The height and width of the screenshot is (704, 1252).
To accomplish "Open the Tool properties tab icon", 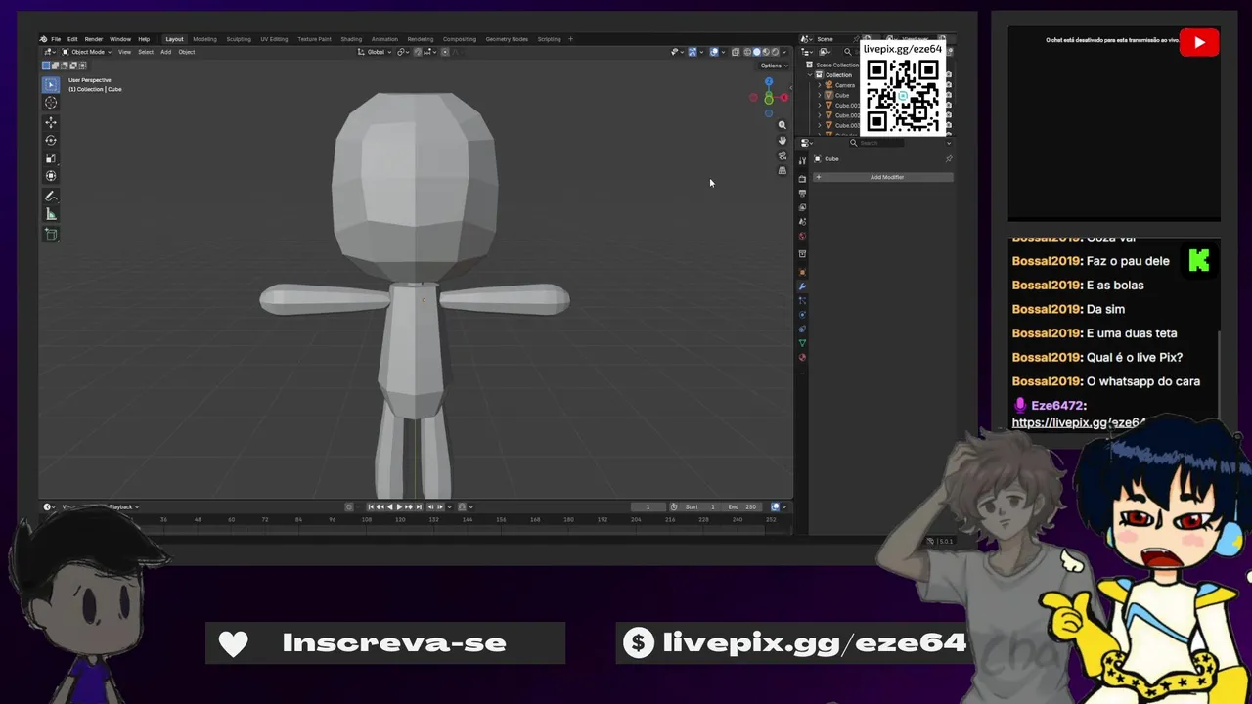I will click(802, 161).
